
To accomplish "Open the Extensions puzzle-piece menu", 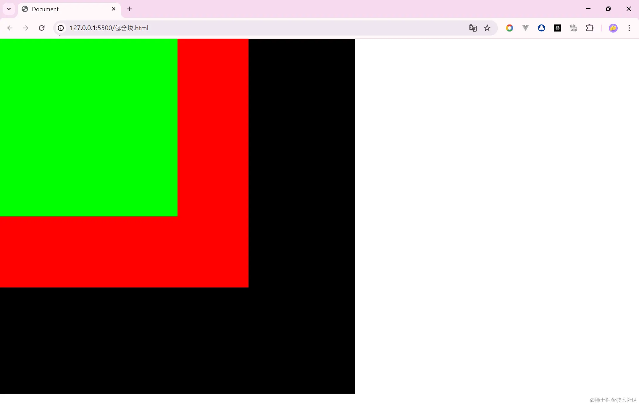I will [x=590, y=28].
